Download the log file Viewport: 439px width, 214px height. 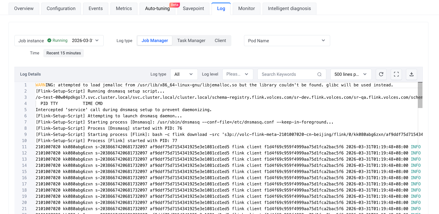[x=411, y=74]
